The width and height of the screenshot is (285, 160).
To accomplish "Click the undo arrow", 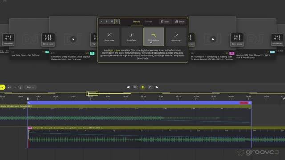I will tap(9, 87).
